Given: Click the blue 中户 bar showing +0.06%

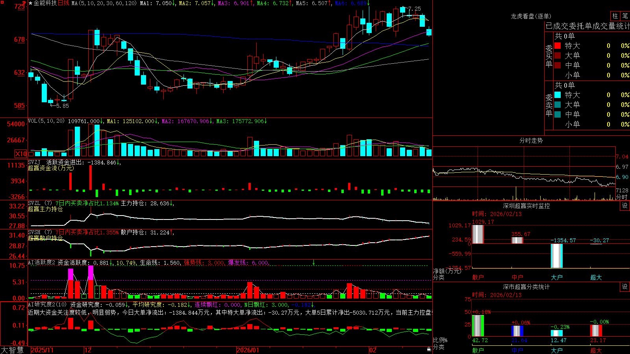Looking at the screenshot, I should 517,331.
